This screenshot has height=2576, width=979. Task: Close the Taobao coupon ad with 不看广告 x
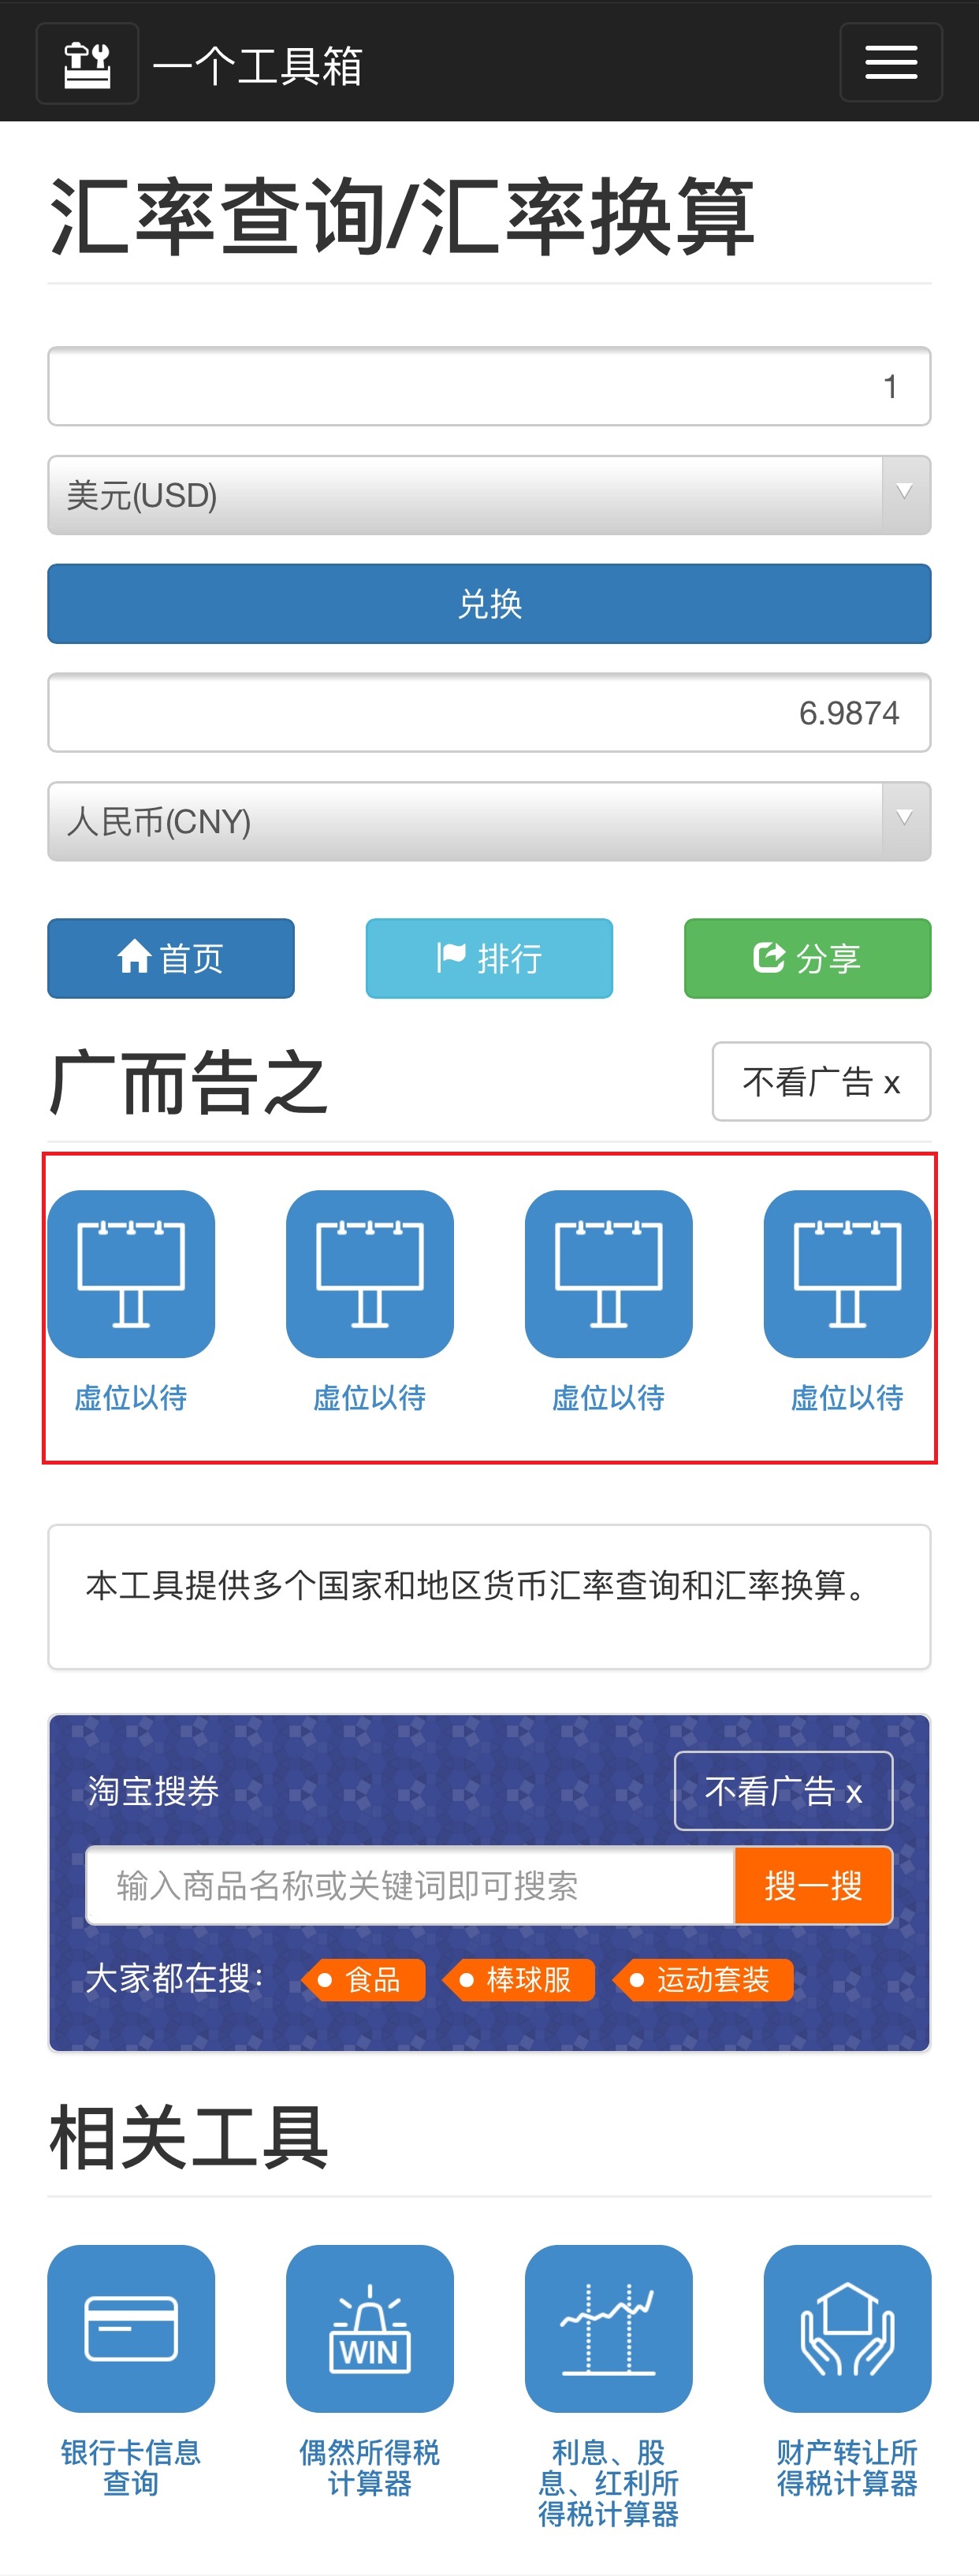click(783, 1790)
